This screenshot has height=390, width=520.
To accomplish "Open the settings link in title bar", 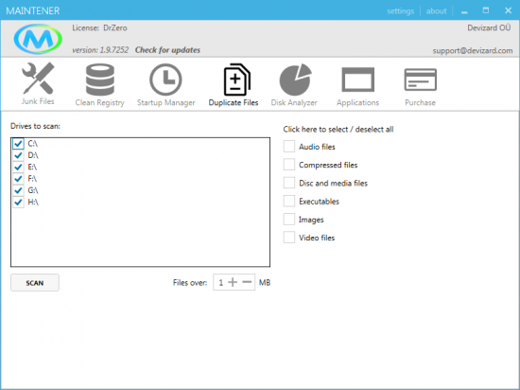I will (401, 11).
